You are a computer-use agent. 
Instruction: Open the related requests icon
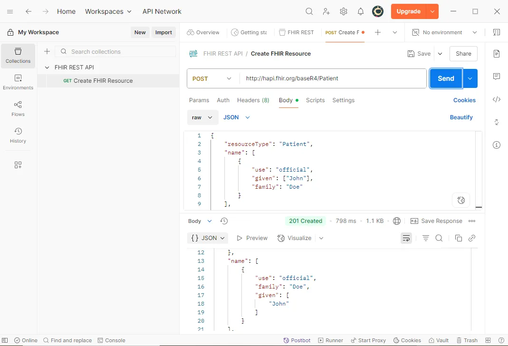point(497,122)
